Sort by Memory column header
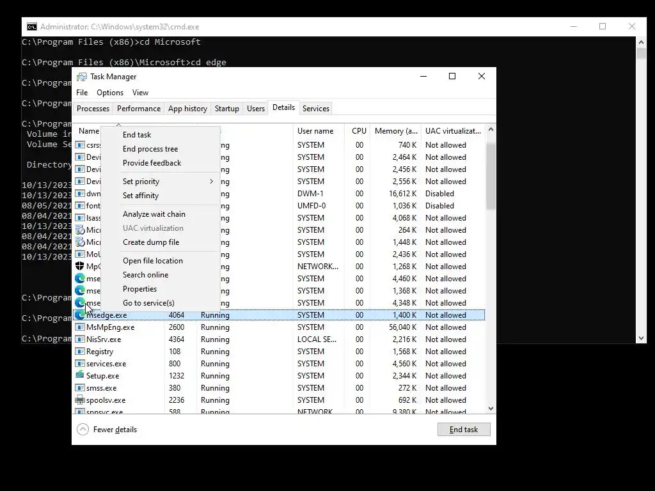Viewport: 655px width, 491px height. (396, 131)
